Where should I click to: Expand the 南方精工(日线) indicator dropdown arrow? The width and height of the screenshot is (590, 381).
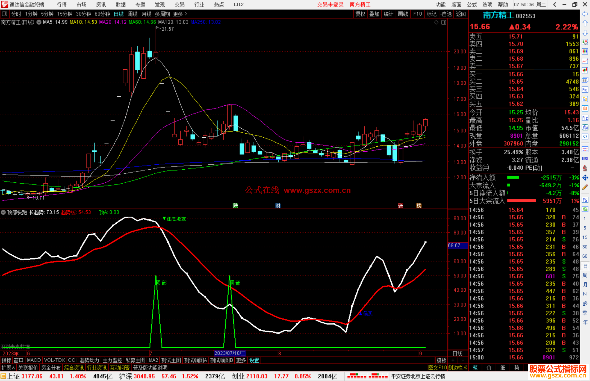pyautogui.click(x=39, y=22)
